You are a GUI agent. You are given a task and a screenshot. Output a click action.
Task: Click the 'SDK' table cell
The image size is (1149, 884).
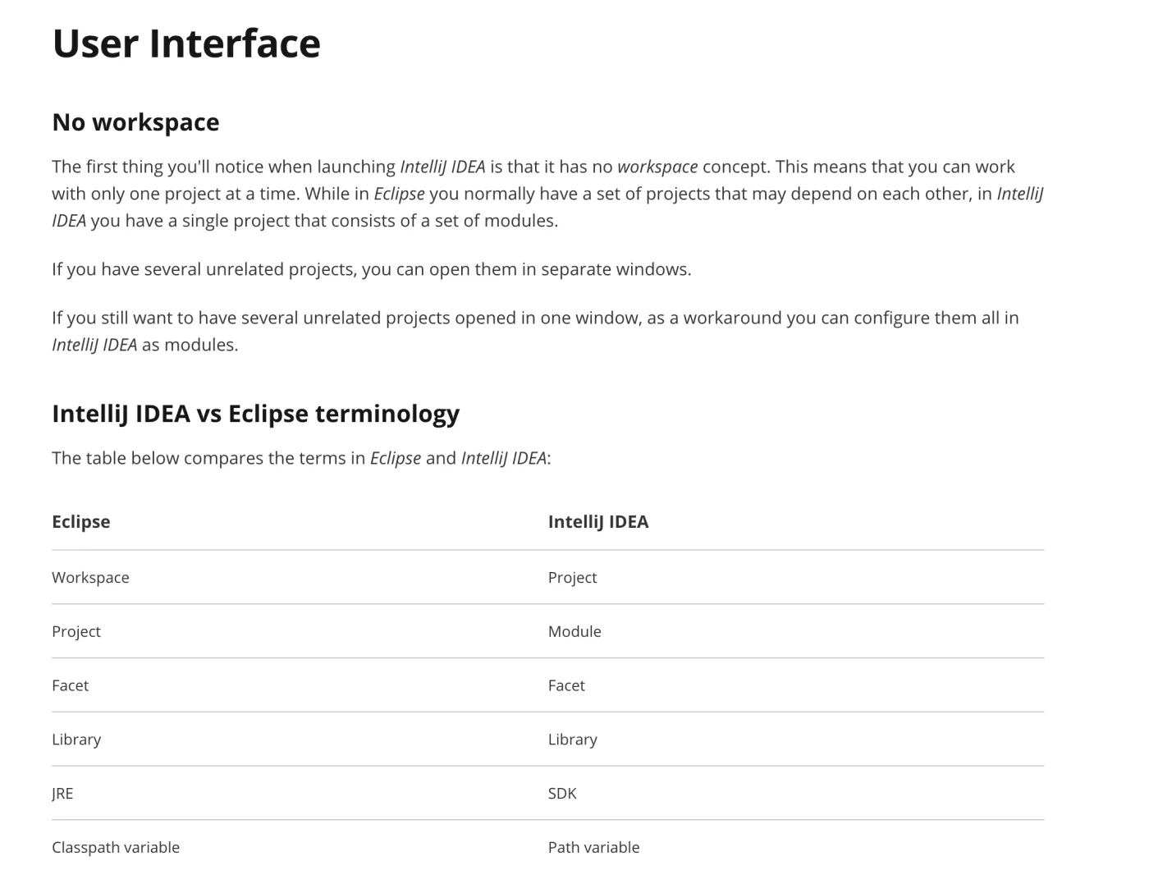(x=562, y=794)
